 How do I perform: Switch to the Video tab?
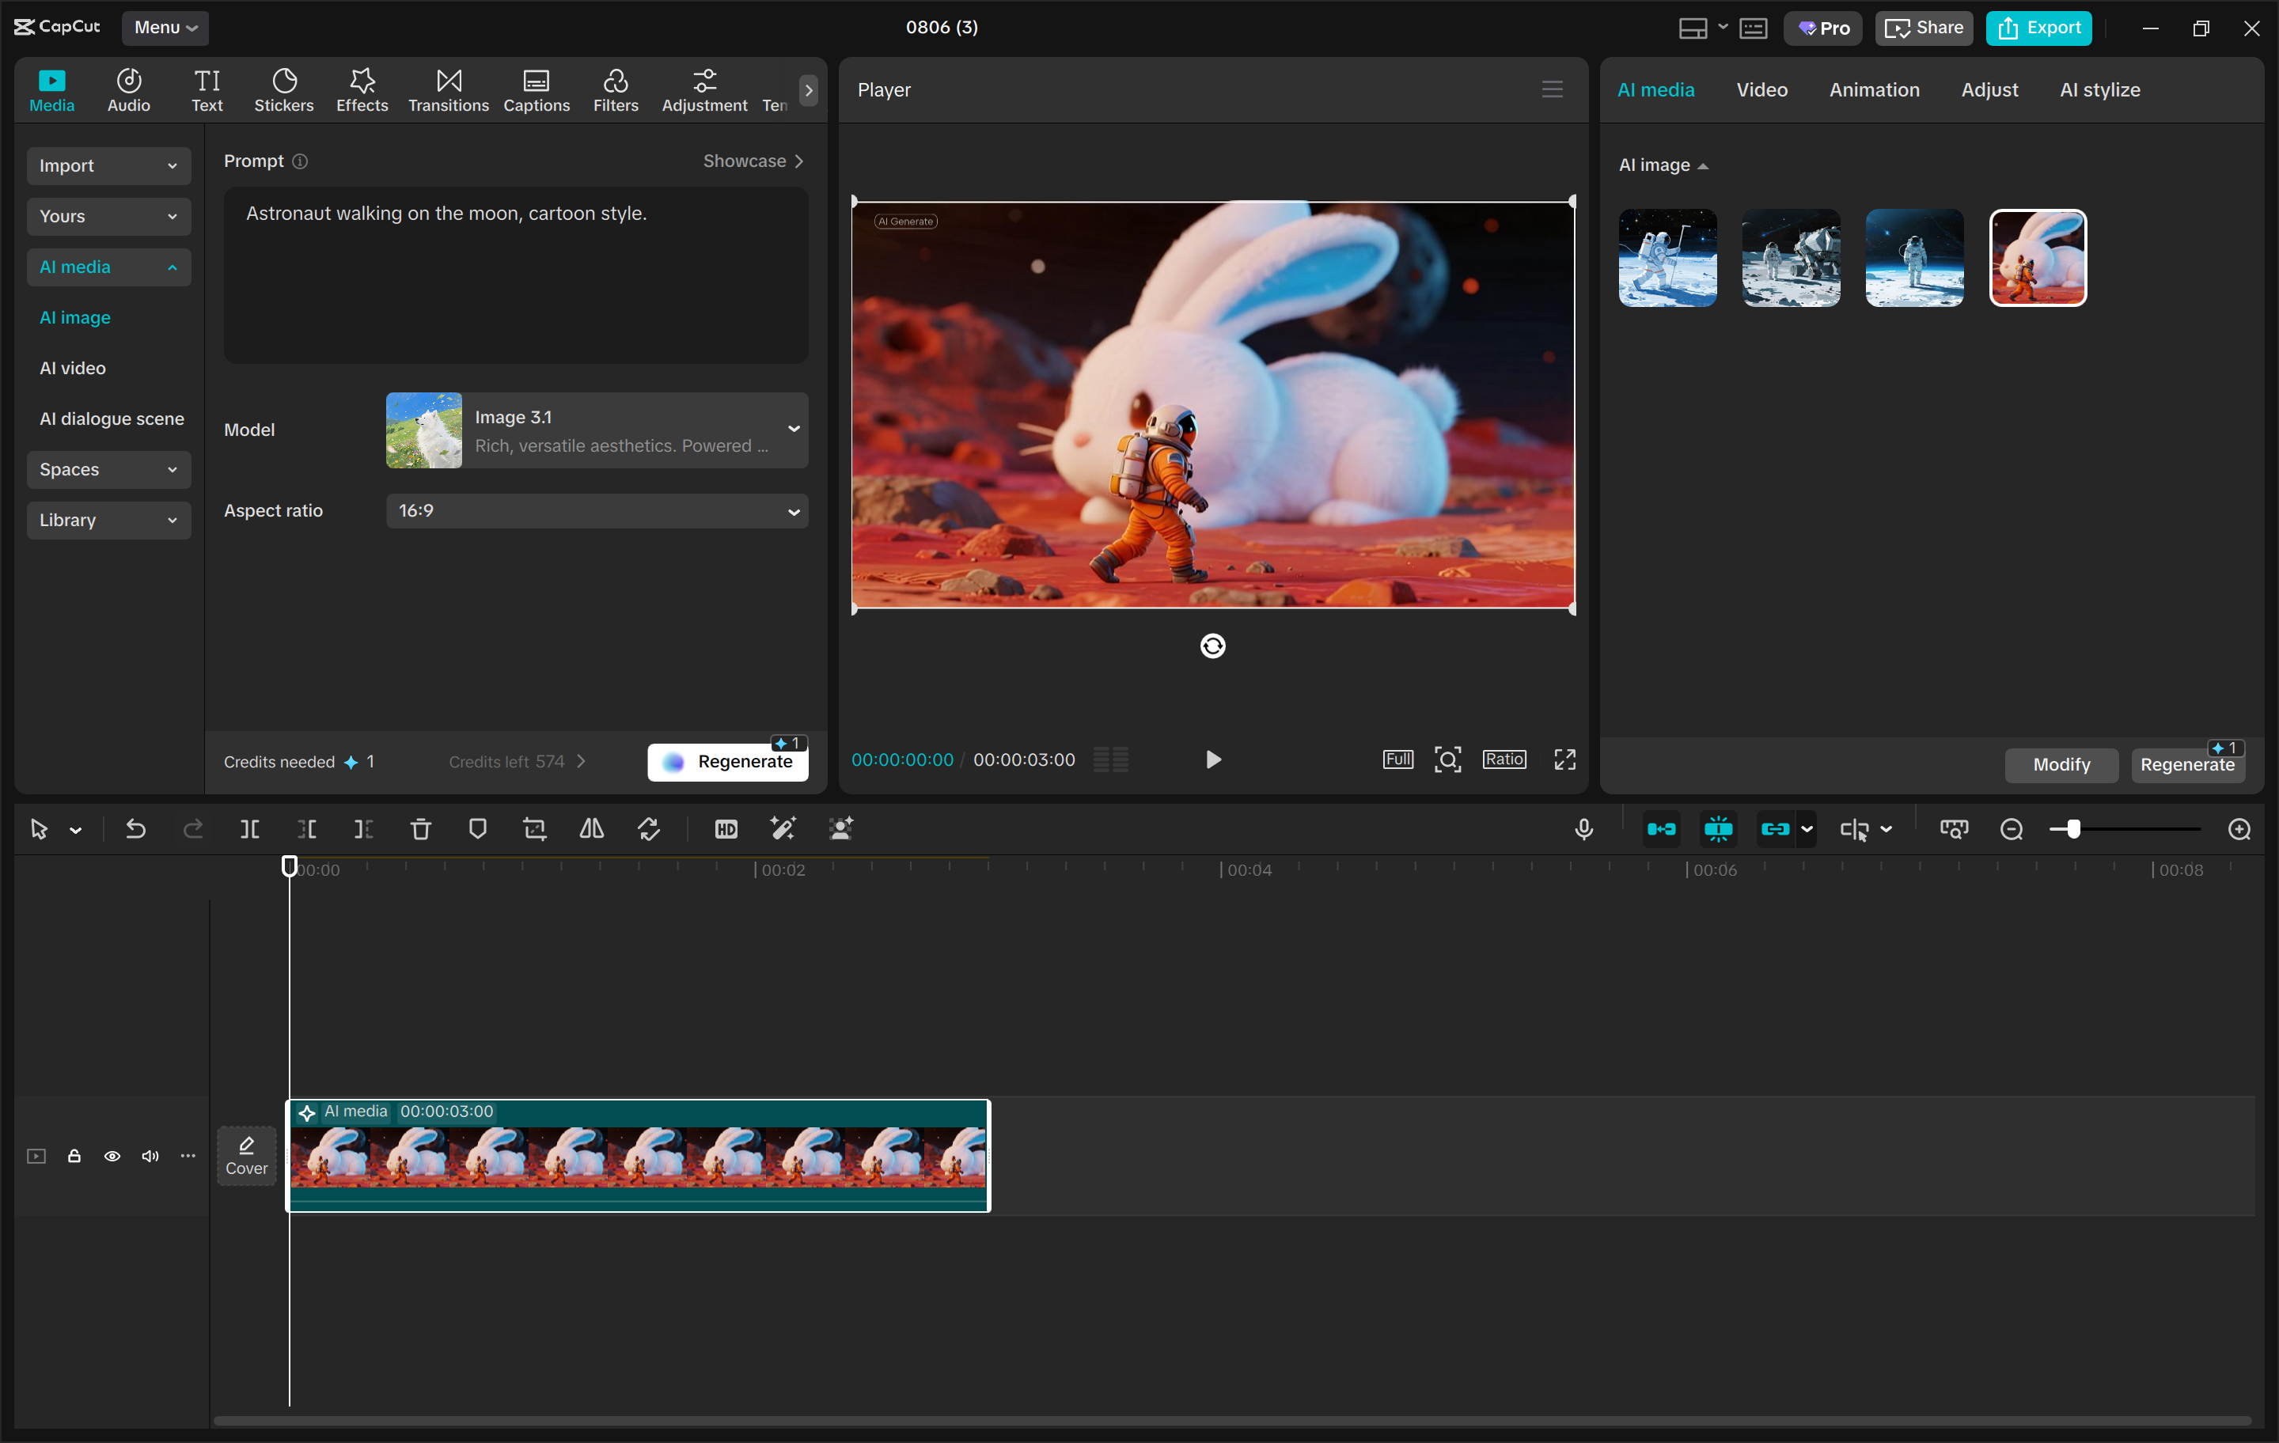click(x=1761, y=90)
